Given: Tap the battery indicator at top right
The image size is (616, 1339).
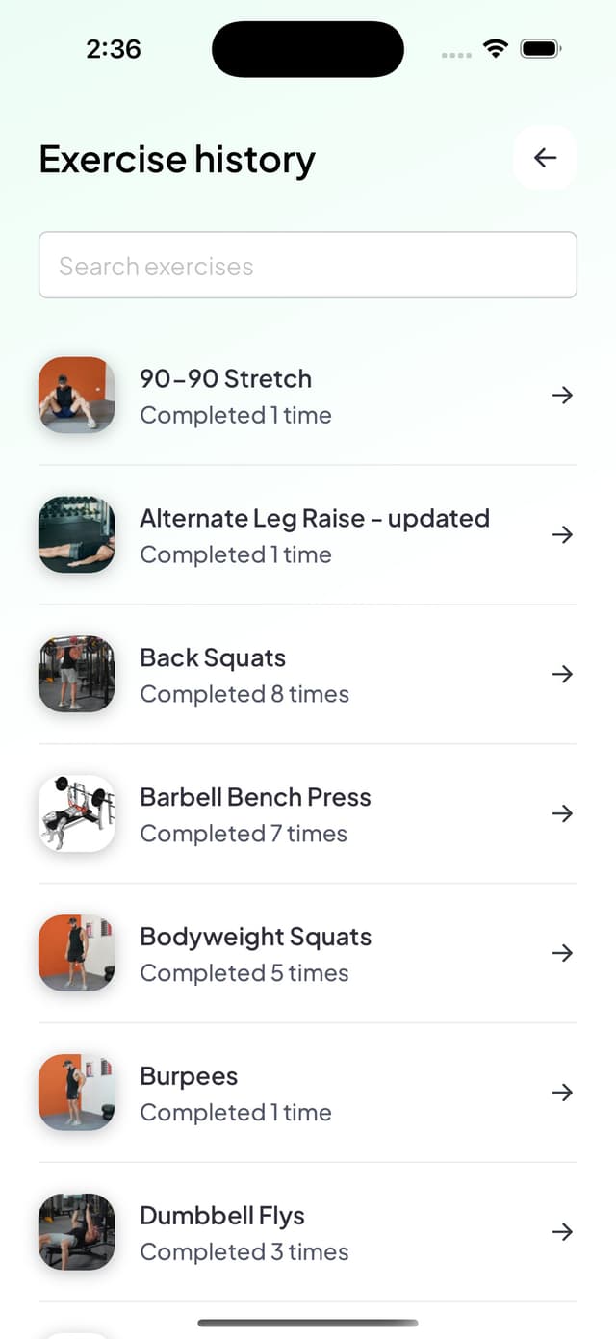Looking at the screenshot, I should pyautogui.click(x=542, y=48).
